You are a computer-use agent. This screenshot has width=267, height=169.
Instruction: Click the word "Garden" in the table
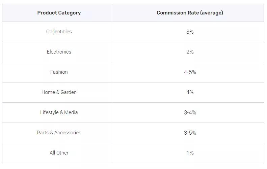pos(69,92)
